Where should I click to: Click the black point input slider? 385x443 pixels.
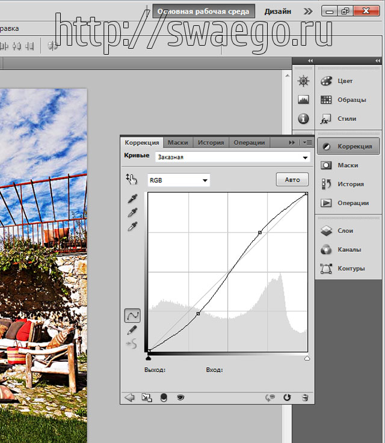pos(148,358)
